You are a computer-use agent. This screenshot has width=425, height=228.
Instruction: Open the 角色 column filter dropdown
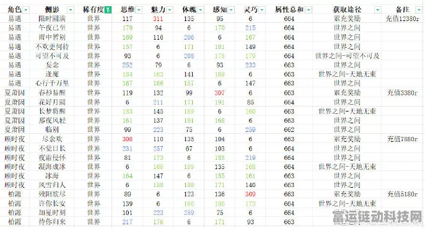(x=26, y=10)
